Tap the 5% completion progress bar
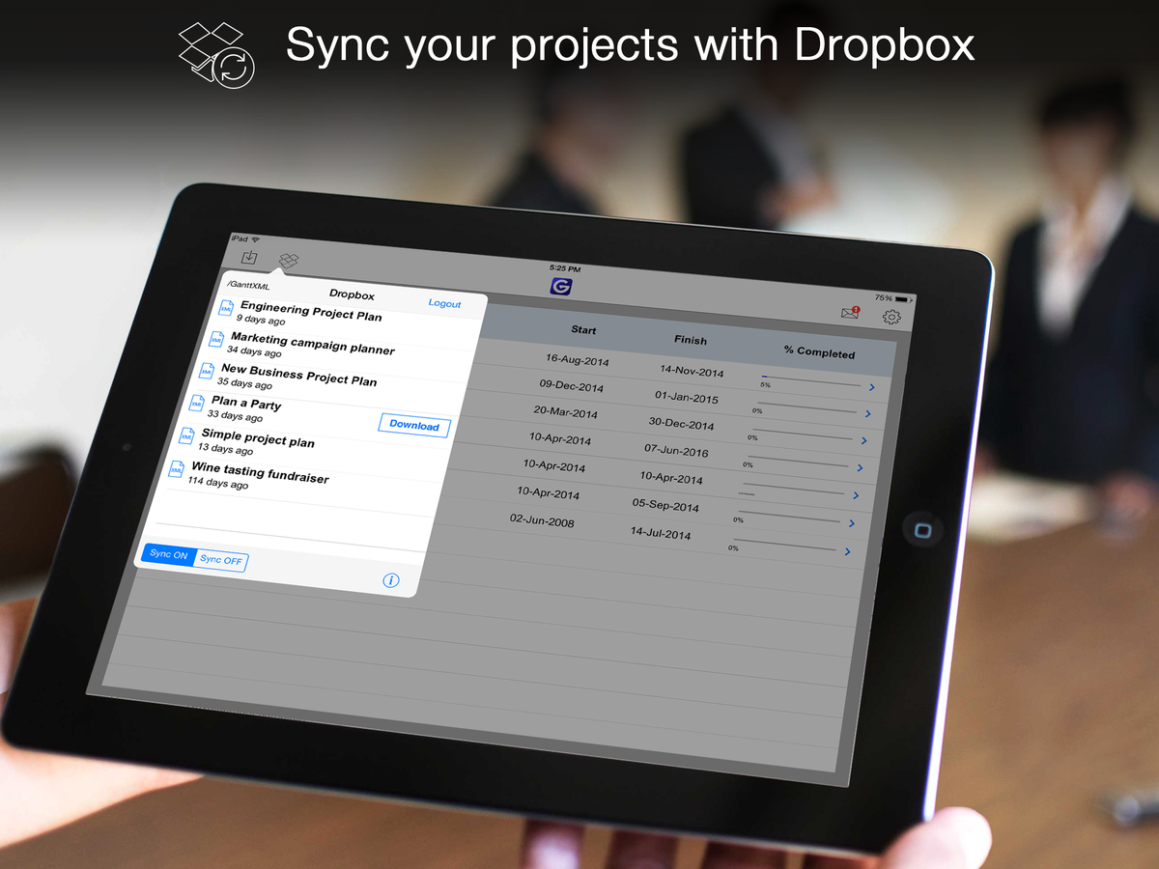The image size is (1159, 869). (810, 380)
